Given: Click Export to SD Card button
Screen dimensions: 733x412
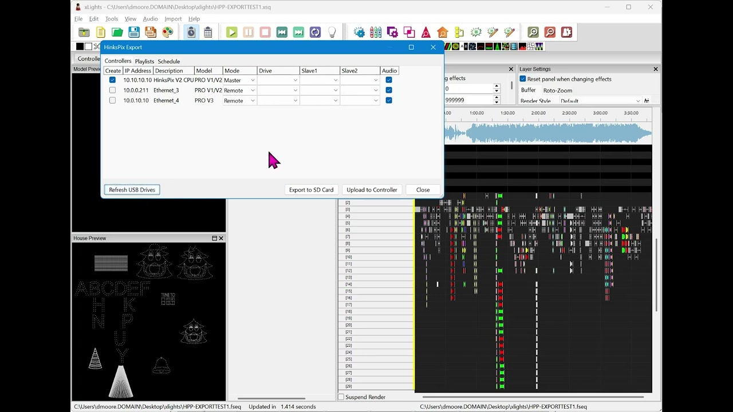Looking at the screenshot, I should 311,190.
